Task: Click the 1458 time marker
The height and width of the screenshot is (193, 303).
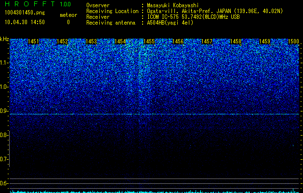Action: (x=236, y=41)
